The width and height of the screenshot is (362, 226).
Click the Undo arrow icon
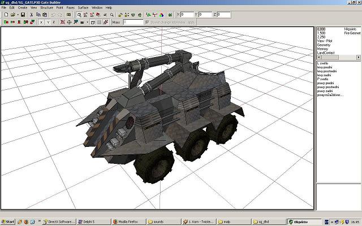[x=54, y=15]
